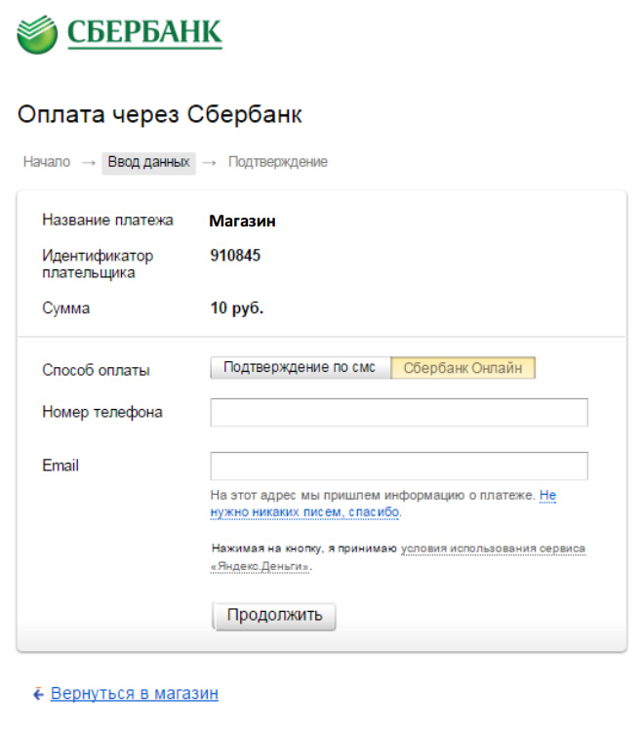Click Вернуться в магазин link

(135, 693)
